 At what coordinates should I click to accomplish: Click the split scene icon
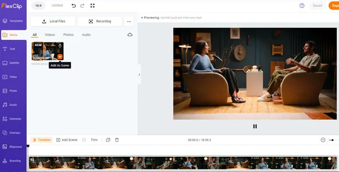tap(84, 140)
